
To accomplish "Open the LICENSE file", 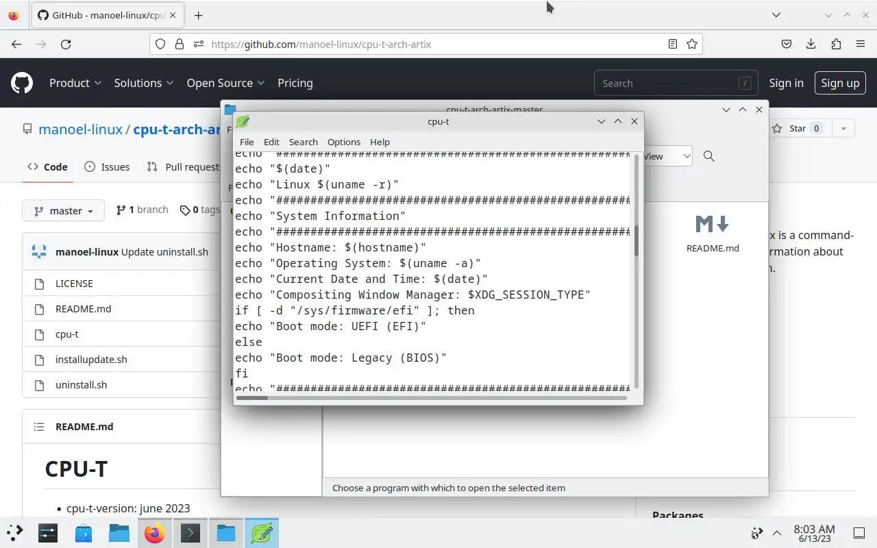I will pyautogui.click(x=74, y=283).
